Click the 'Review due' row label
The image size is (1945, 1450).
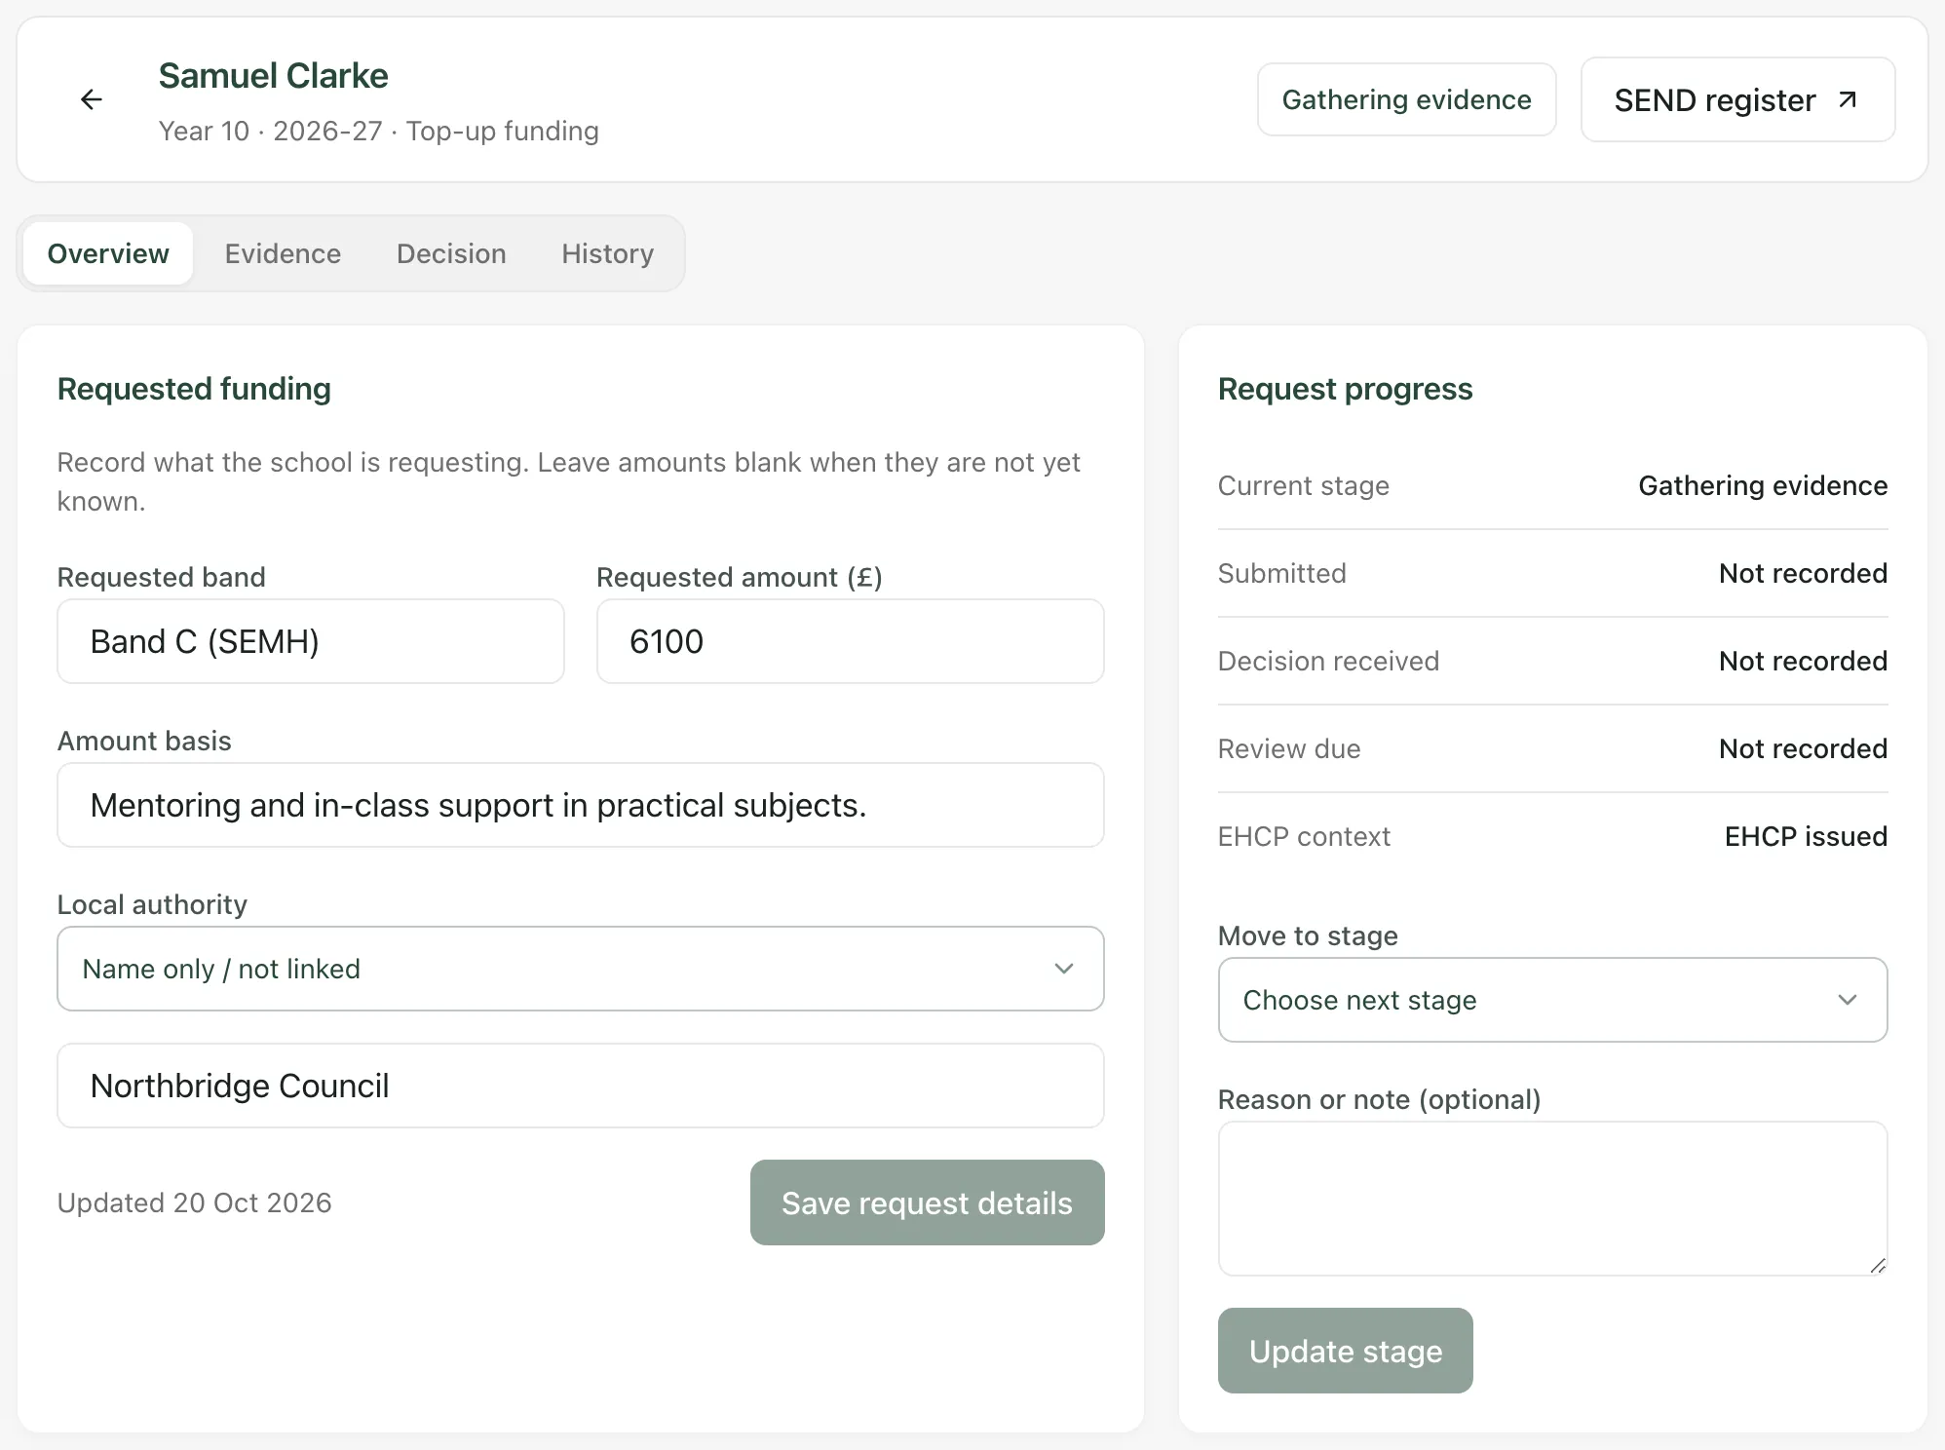click(1289, 748)
